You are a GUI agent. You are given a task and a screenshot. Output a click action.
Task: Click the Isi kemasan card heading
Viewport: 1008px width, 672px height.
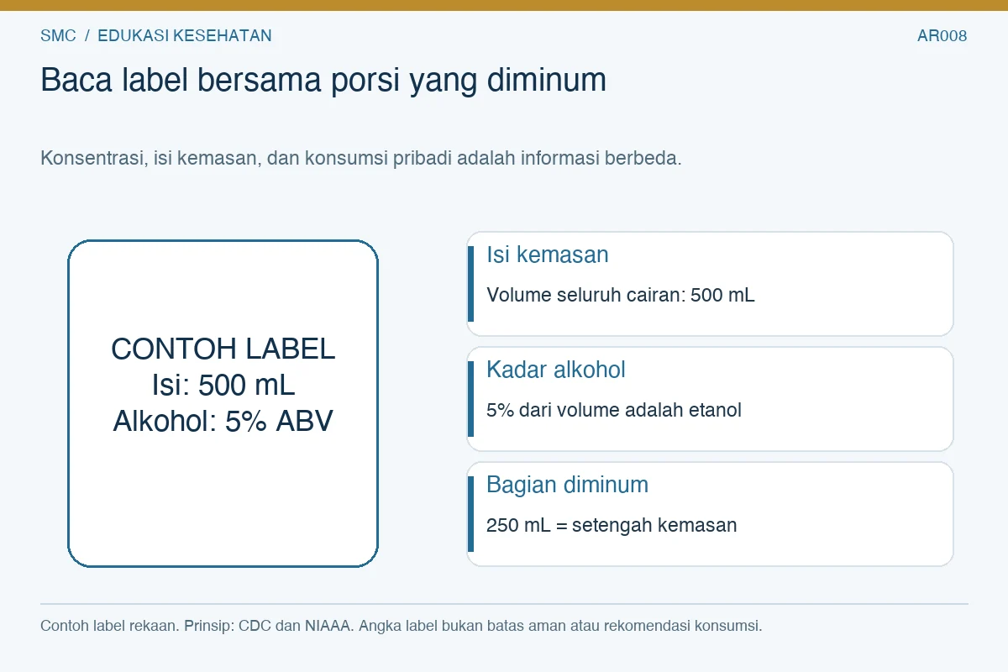548,255
